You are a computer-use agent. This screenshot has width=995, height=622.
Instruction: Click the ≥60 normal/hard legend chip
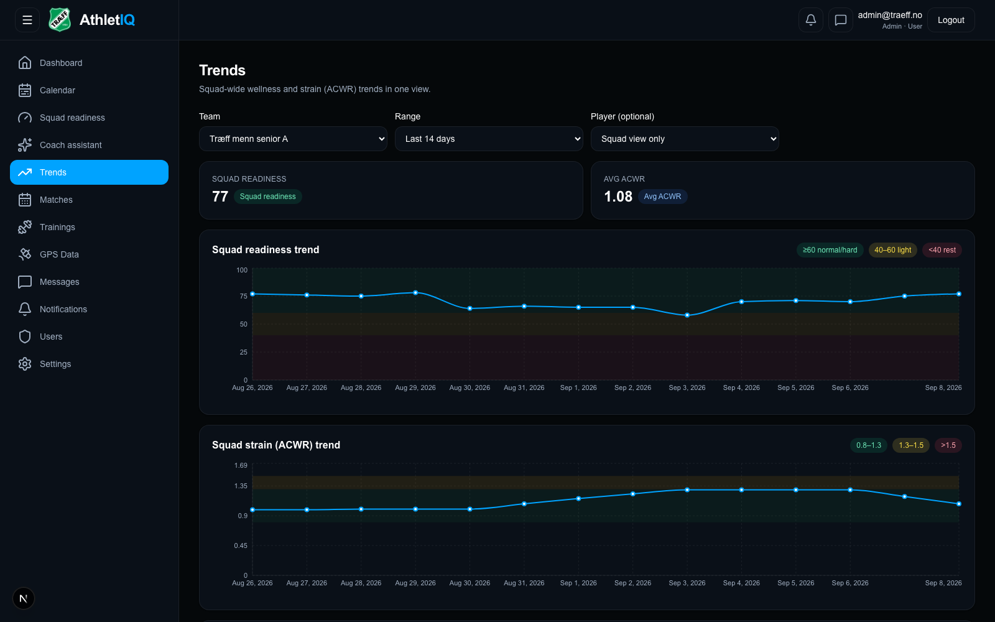coord(830,250)
